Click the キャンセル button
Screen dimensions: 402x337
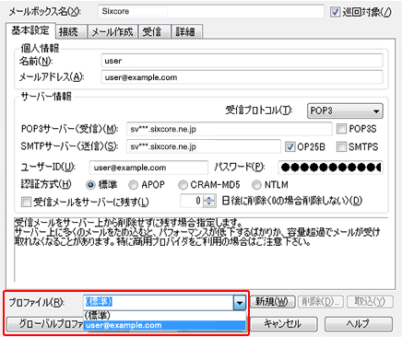(x=284, y=324)
